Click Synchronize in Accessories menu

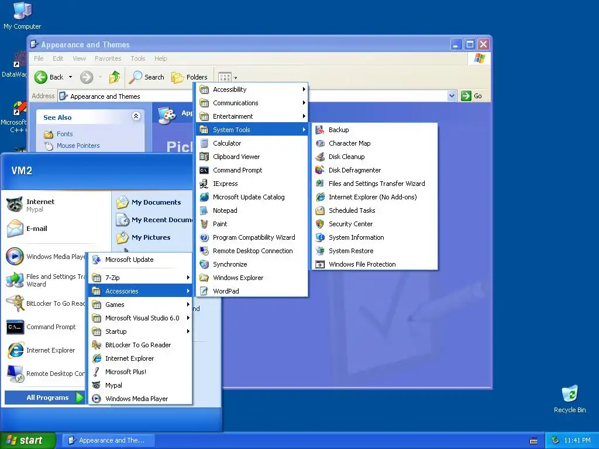[252, 264]
